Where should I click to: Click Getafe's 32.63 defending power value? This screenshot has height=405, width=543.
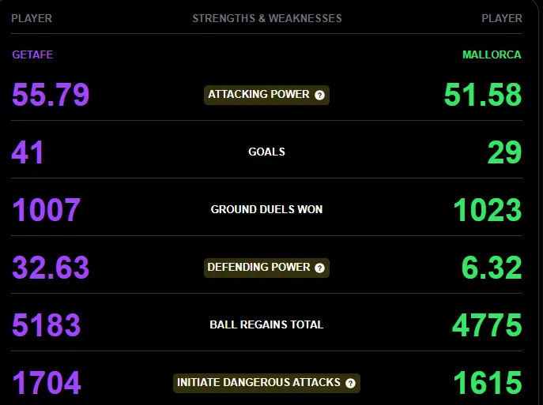(x=51, y=268)
